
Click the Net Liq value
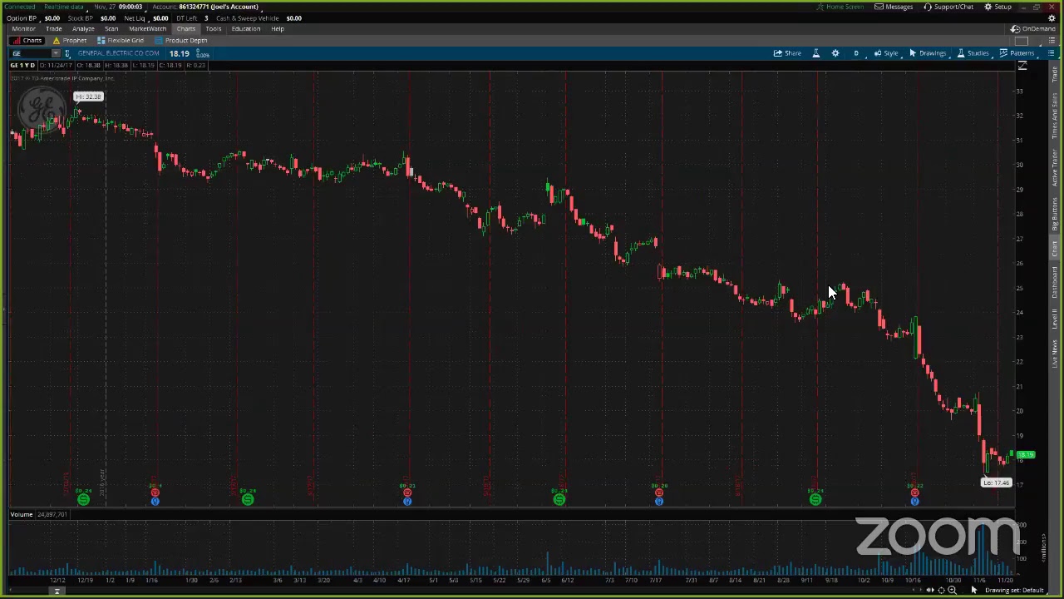coord(160,18)
